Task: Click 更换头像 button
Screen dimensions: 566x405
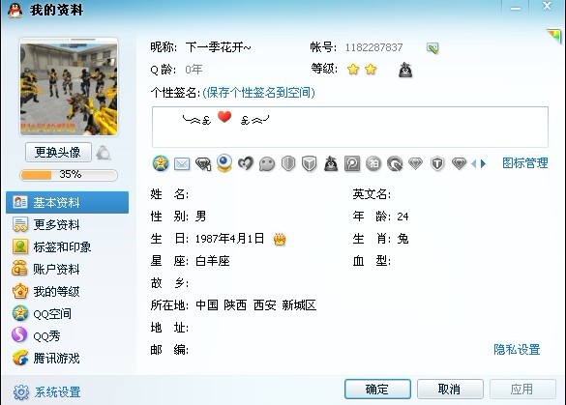Action: [58, 153]
